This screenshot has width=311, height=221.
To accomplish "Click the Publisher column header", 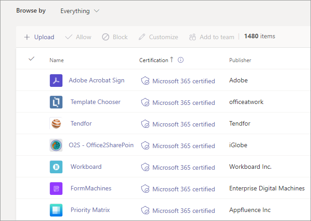I will pyautogui.click(x=240, y=60).
